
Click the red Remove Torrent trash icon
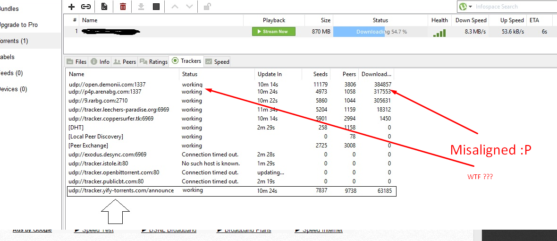[x=123, y=7]
